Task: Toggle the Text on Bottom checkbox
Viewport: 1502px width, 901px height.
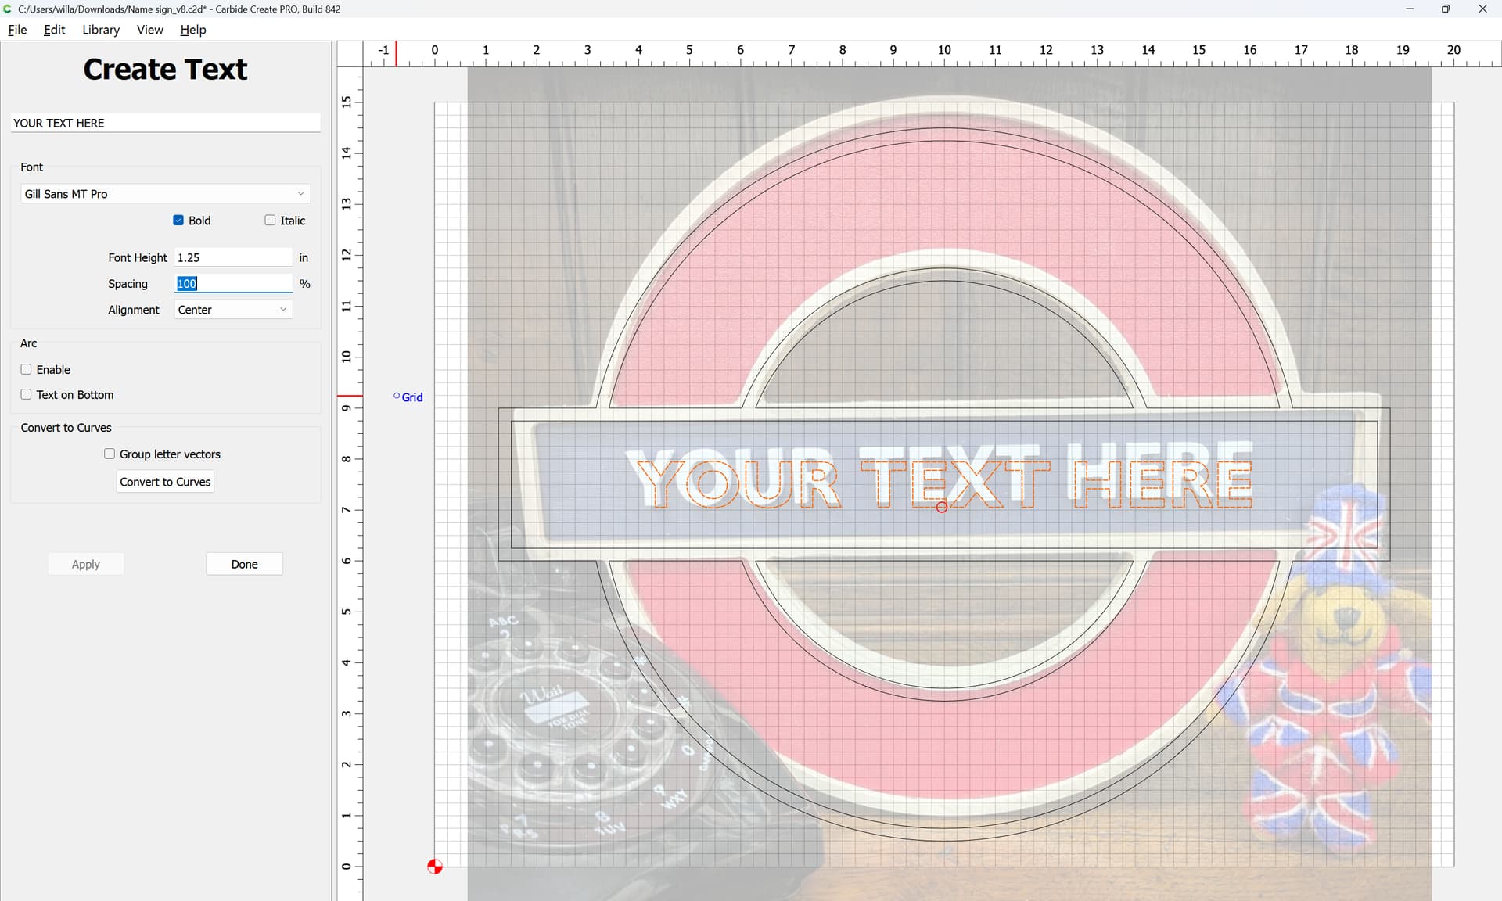Action: pos(27,395)
